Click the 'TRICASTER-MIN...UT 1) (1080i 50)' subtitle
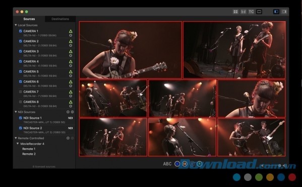 click(44, 122)
